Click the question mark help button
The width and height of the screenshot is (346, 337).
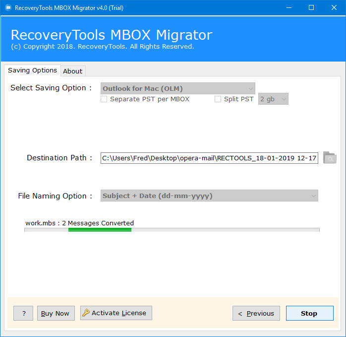click(23, 313)
